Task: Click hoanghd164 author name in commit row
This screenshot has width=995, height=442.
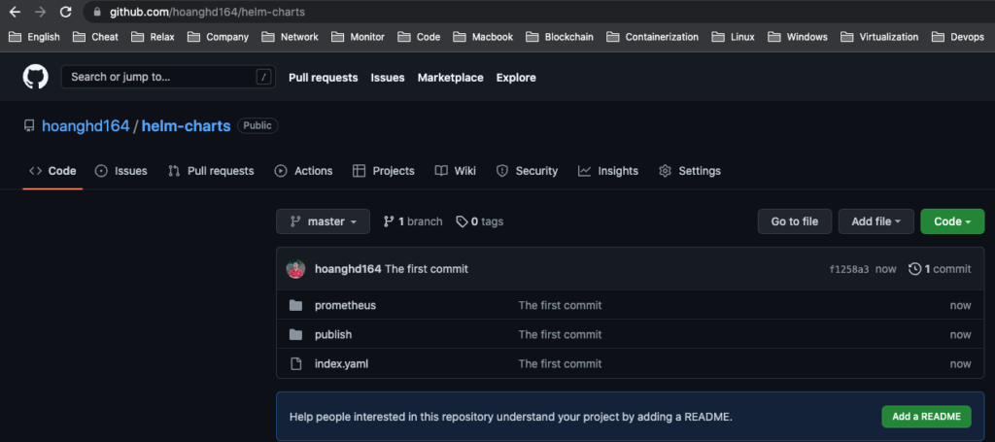Action: coord(348,269)
